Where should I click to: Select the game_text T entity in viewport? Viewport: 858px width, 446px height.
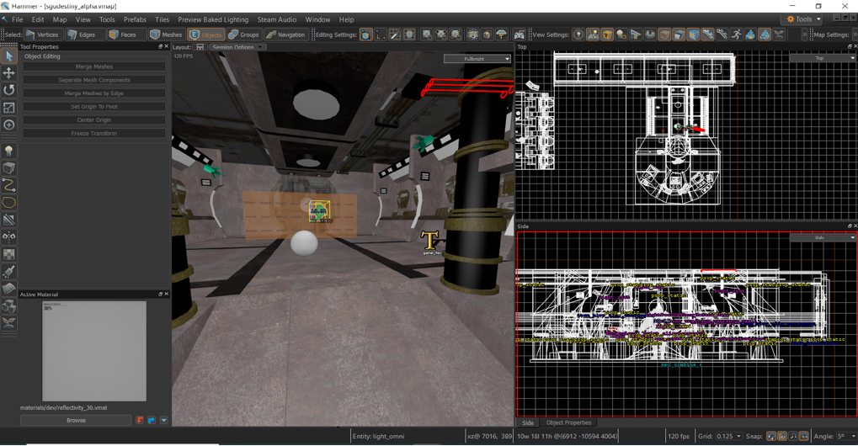(430, 241)
